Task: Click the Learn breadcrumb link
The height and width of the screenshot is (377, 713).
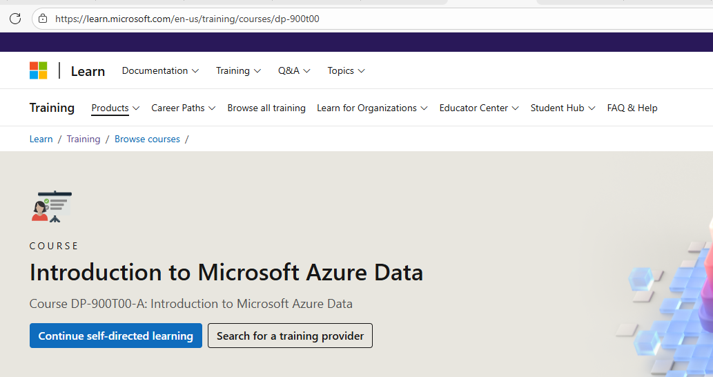Action: pyautogui.click(x=41, y=139)
